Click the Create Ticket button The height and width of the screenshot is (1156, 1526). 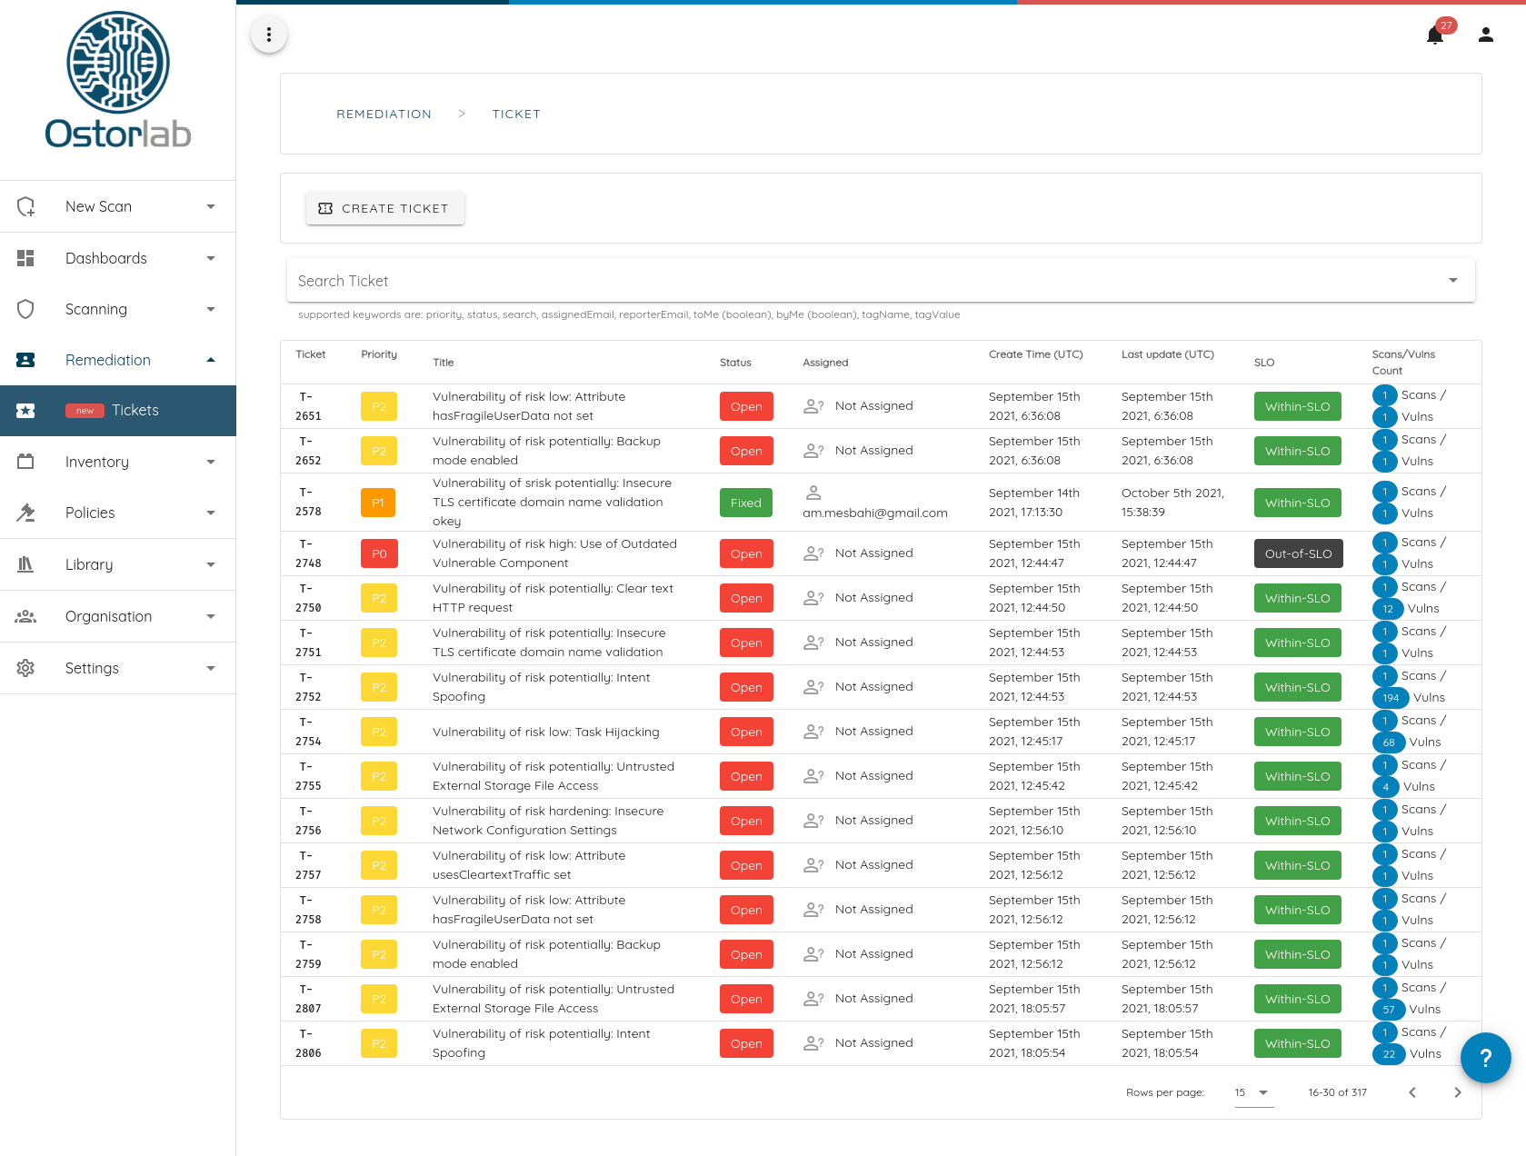[x=384, y=208]
